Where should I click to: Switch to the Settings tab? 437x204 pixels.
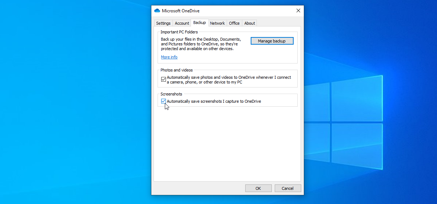(163, 23)
